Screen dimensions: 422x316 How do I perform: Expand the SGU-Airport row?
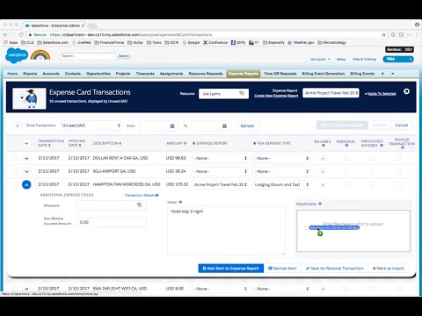point(26,171)
